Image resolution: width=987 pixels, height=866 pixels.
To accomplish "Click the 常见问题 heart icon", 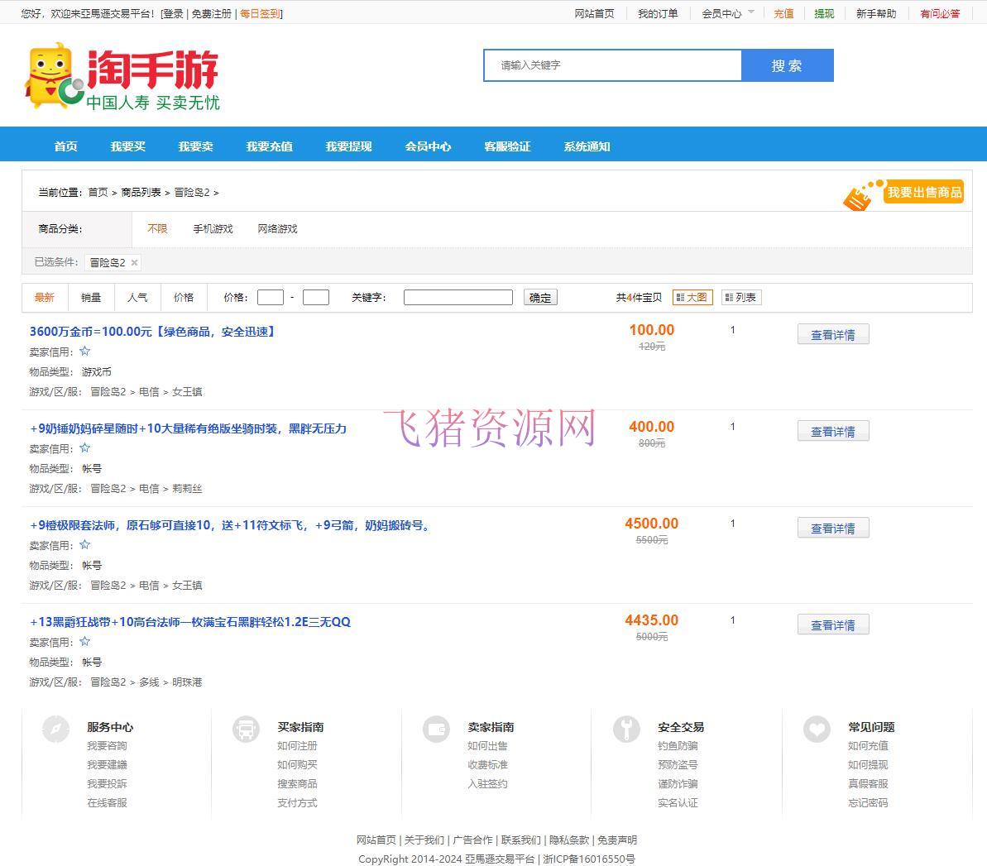I will (817, 729).
